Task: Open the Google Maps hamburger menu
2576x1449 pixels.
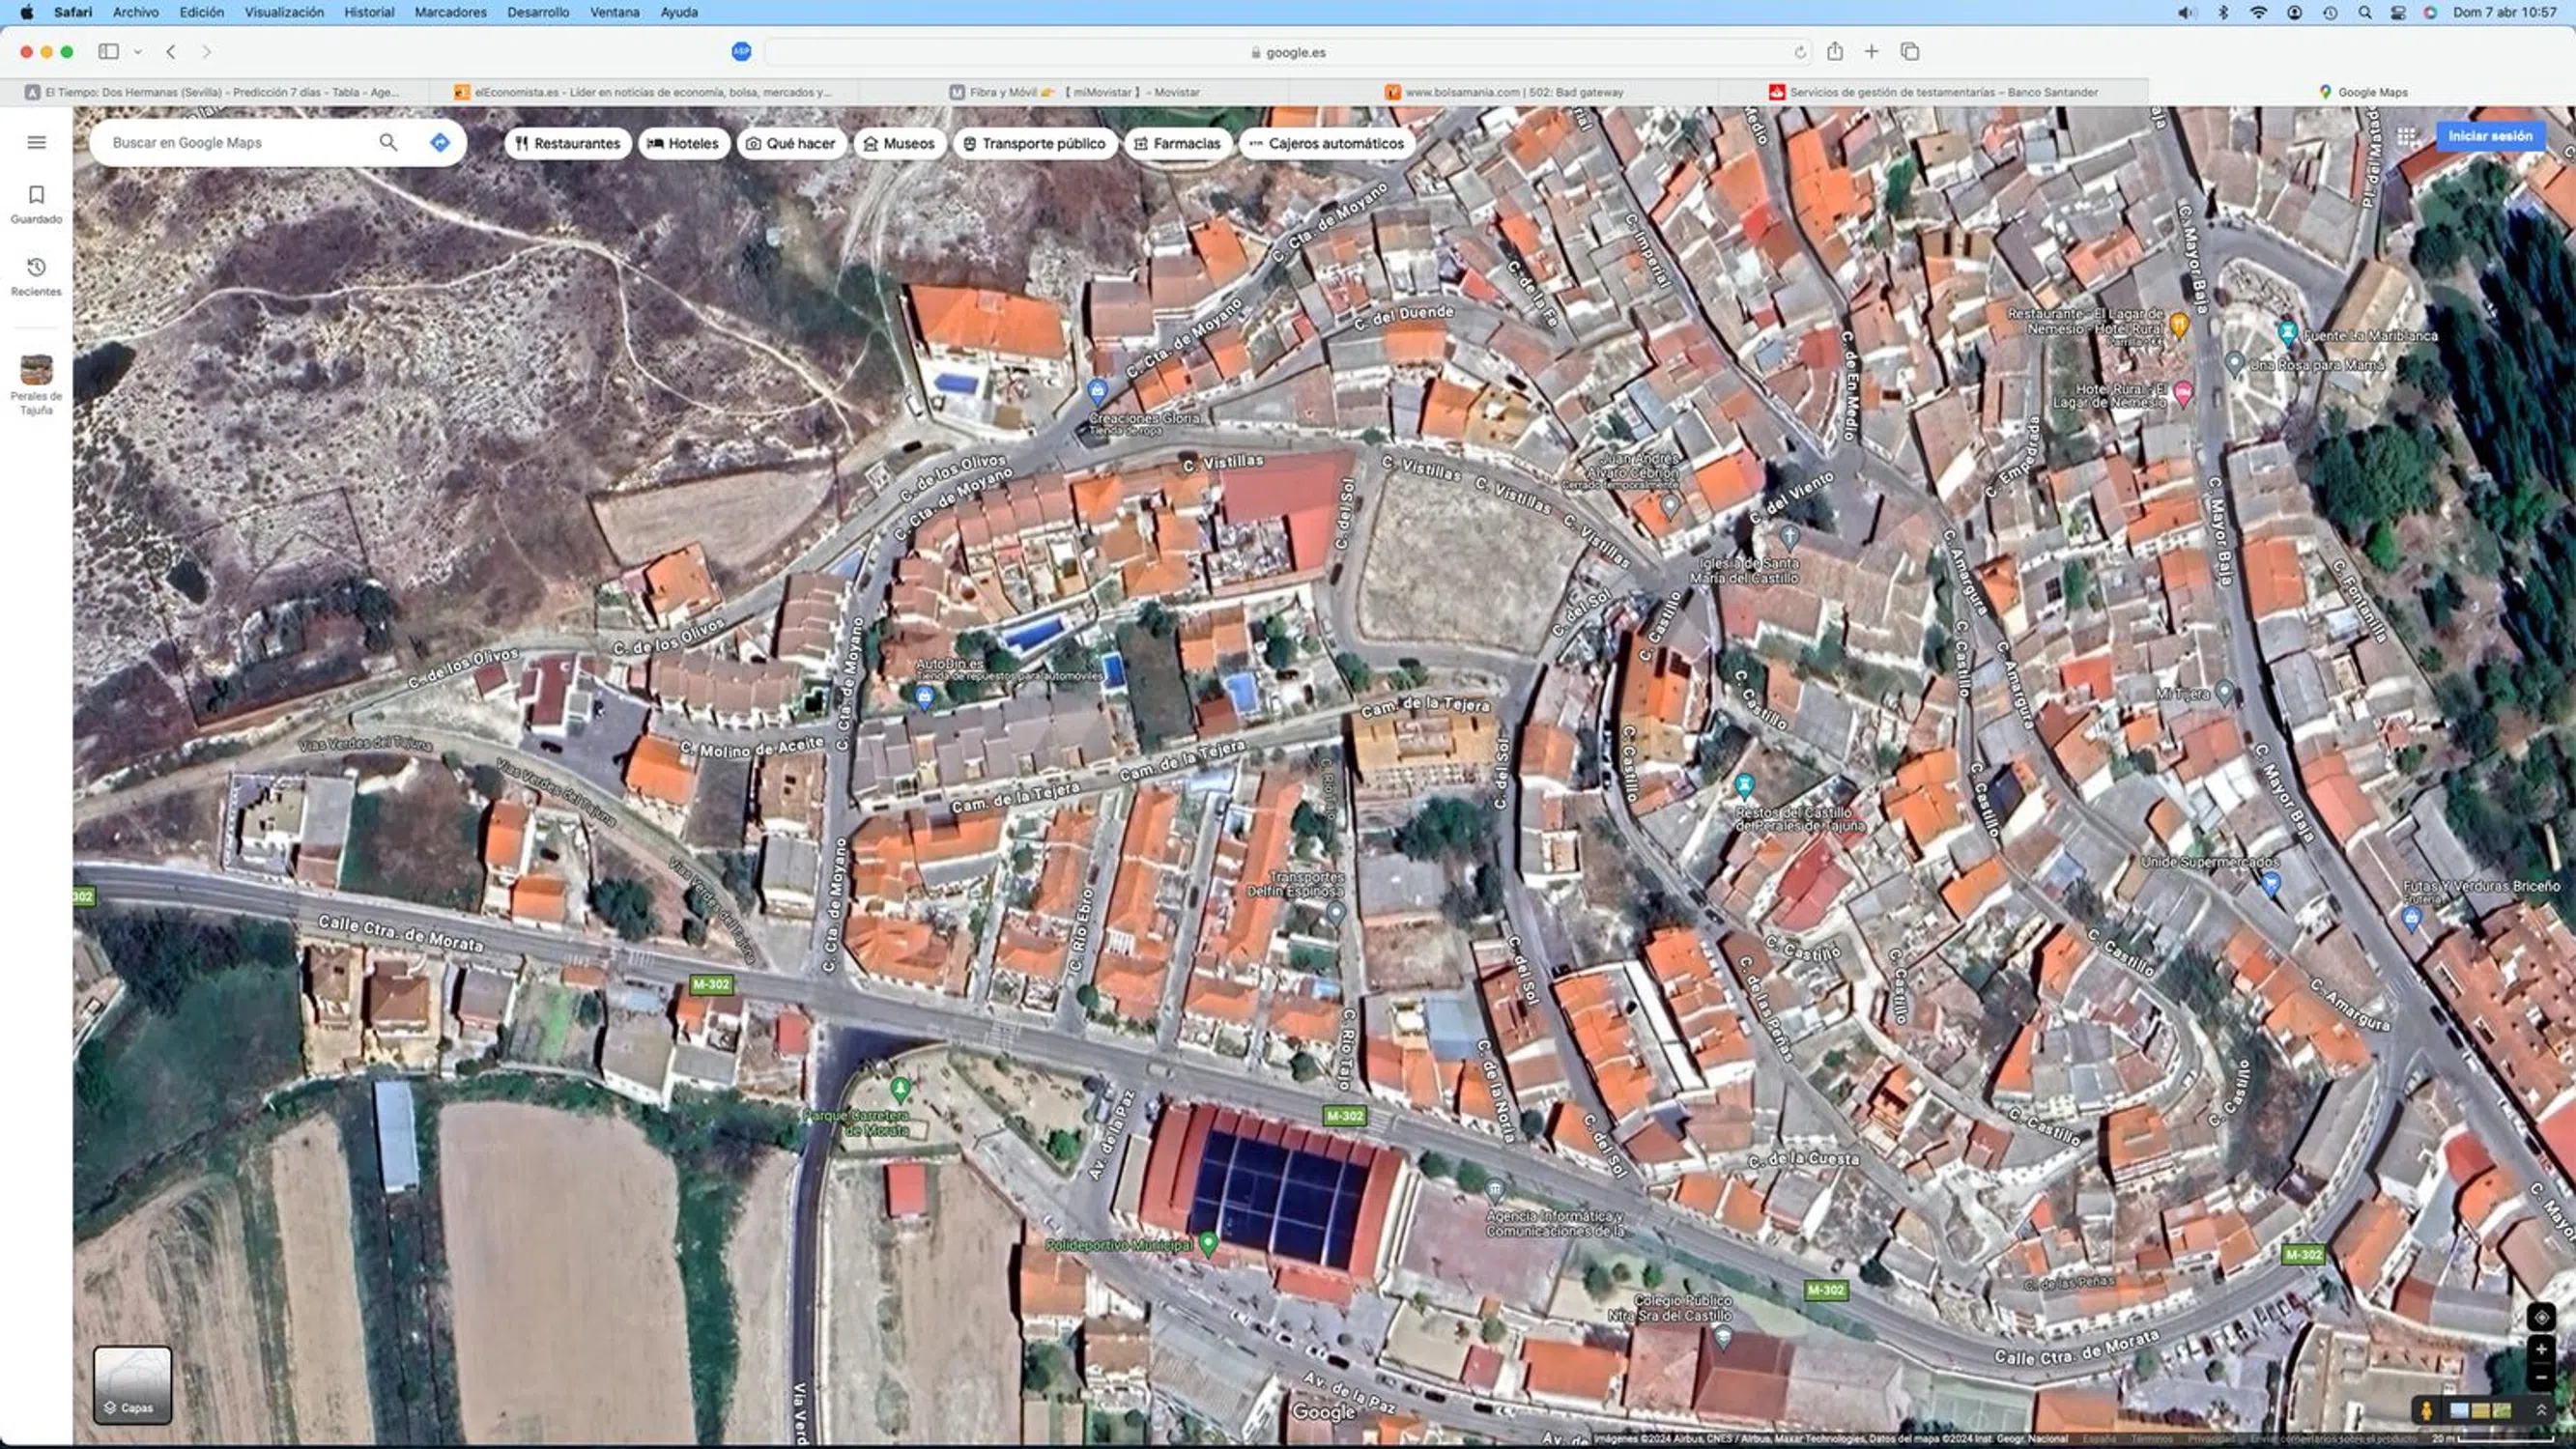Action: click(36, 142)
